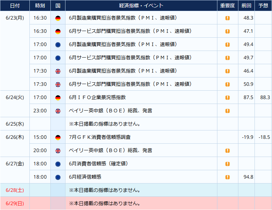Click German flag in the 47.1 services PMI row
Image resolution: width=272 pixels, height=210 pixels.
tap(58, 31)
